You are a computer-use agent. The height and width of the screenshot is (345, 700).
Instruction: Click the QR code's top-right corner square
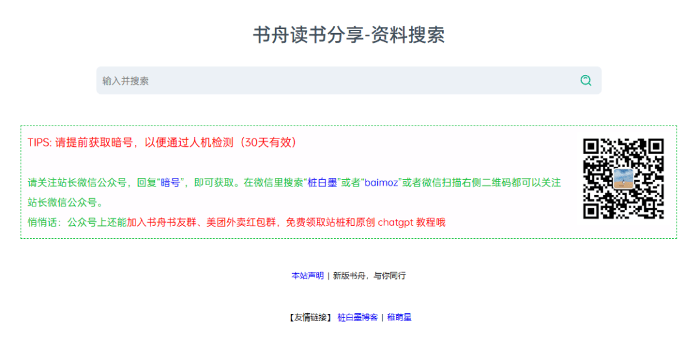pos(656,146)
